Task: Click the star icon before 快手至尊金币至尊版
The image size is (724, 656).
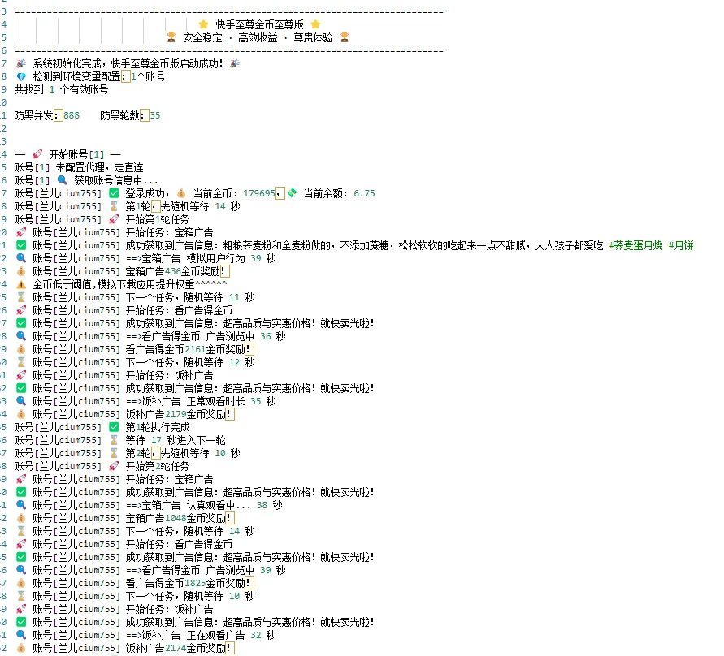Action: [x=203, y=24]
